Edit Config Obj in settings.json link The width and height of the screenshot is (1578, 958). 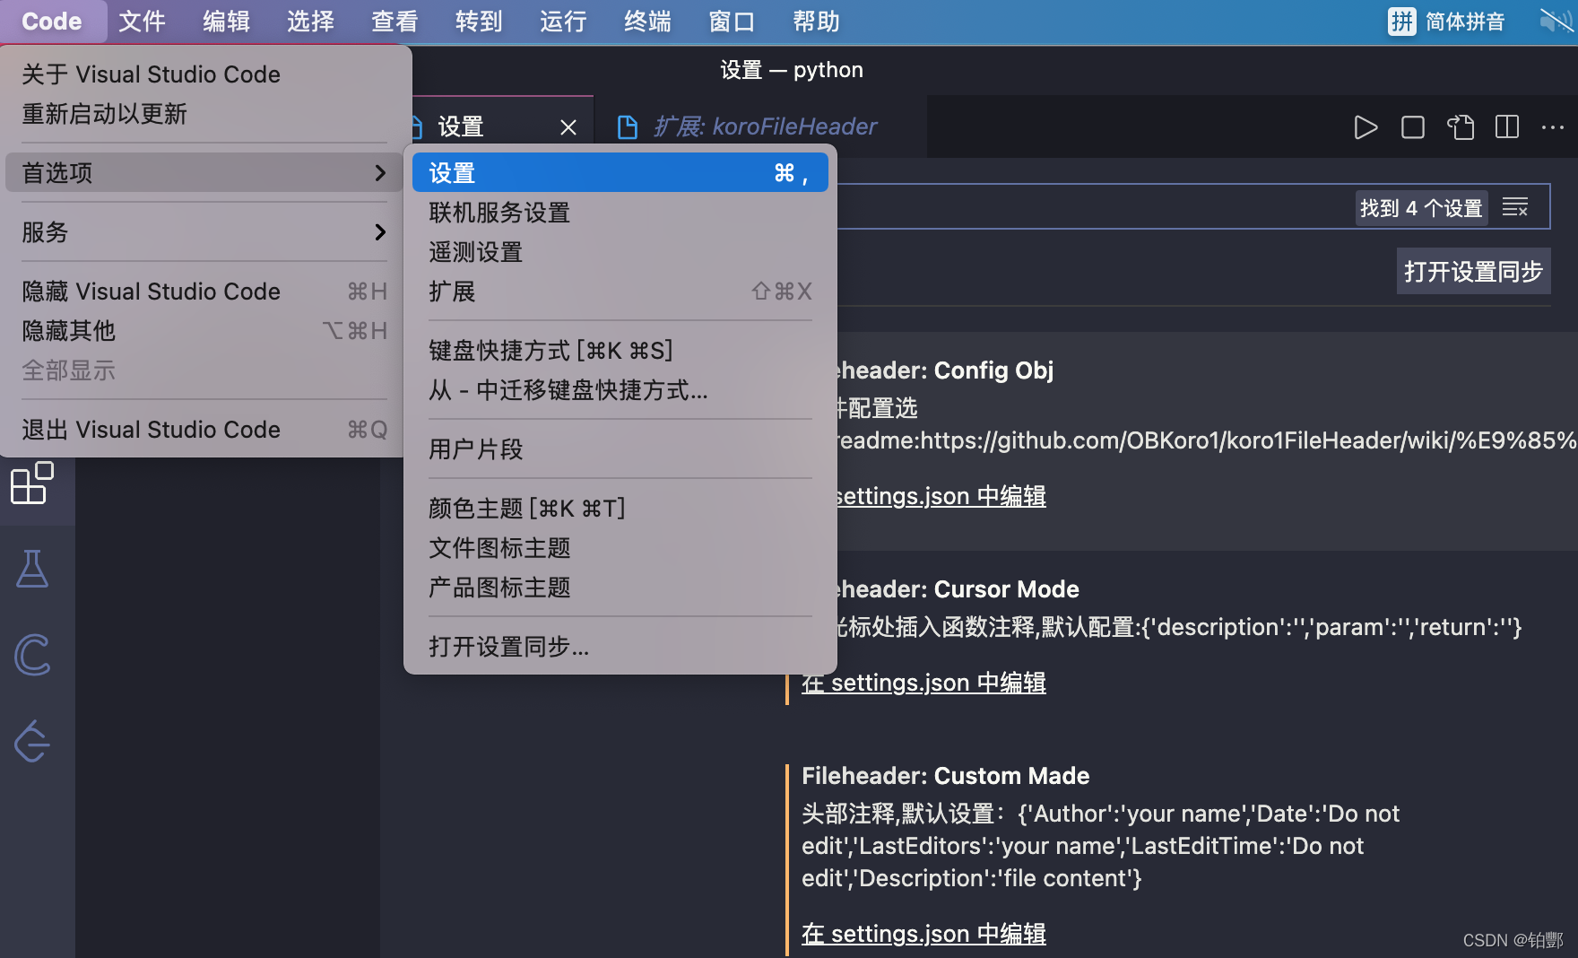pyautogui.click(x=941, y=495)
